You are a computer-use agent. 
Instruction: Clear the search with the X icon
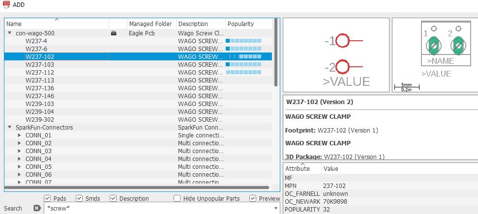(37, 208)
